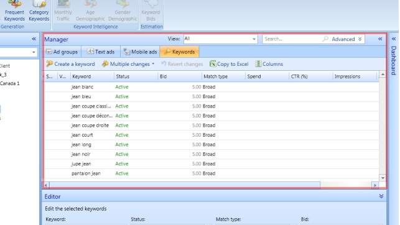
Task: Switch to the Ad groups tab
Action: [x=62, y=52]
